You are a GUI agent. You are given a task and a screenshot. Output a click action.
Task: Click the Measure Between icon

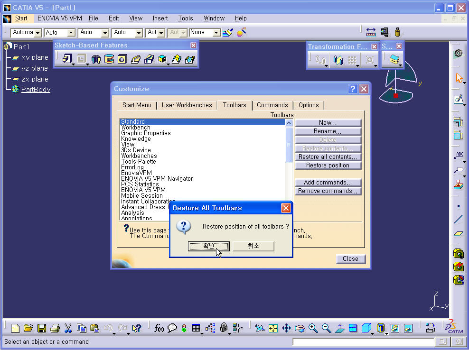pos(371,32)
